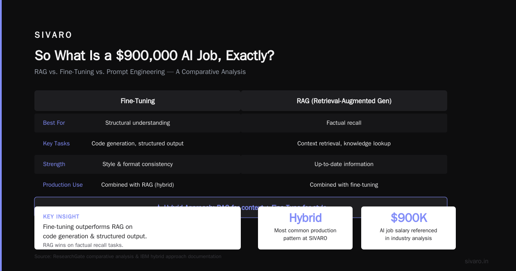Select 'Combined with RAG (hybrid)' cell

coord(138,185)
